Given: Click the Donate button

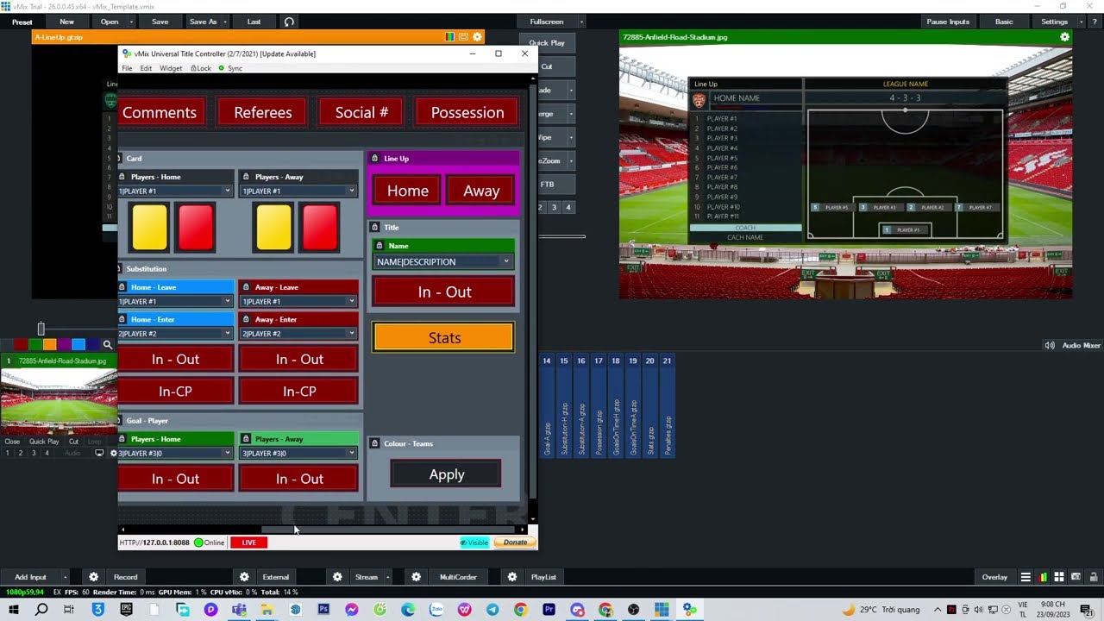Looking at the screenshot, I should [x=515, y=543].
